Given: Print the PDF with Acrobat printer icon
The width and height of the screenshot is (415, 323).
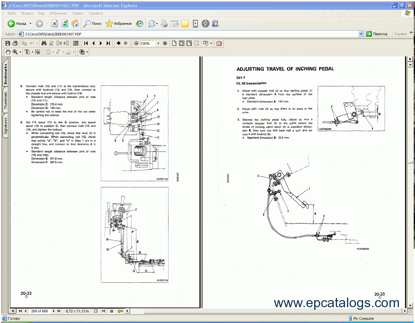Looking at the screenshot, I should click(15, 43).
